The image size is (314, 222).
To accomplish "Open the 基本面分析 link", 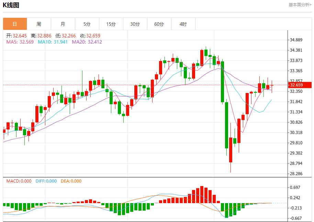I will [x=300, y=5].
